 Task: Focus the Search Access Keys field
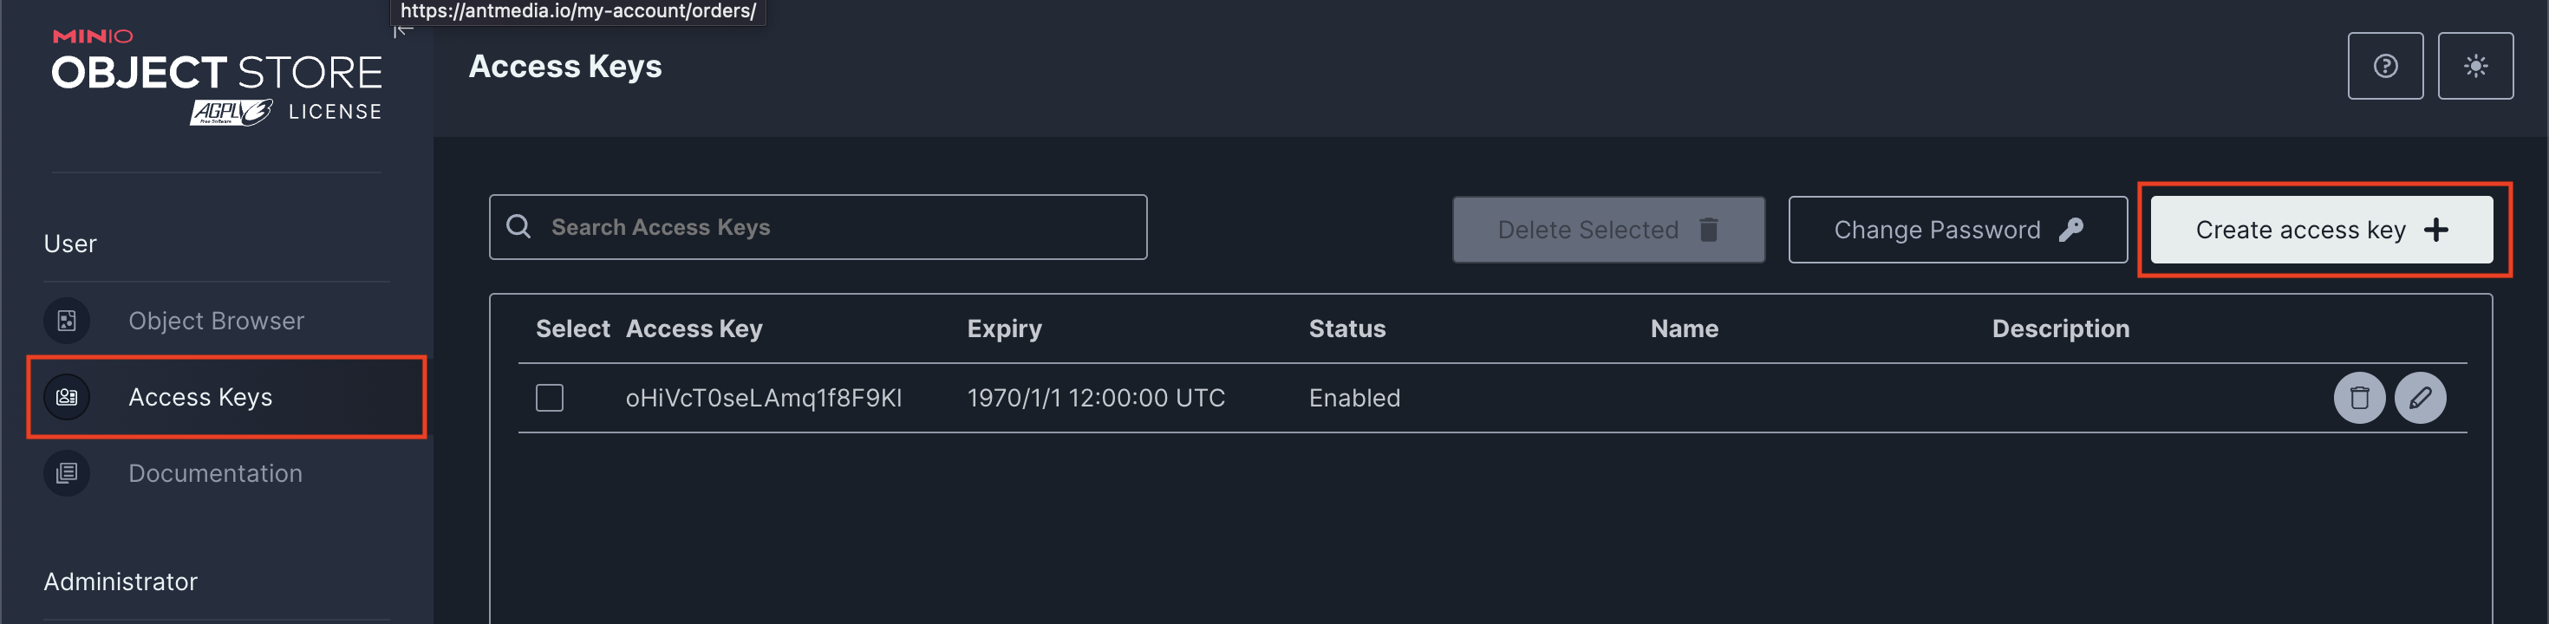pos(818,226)
